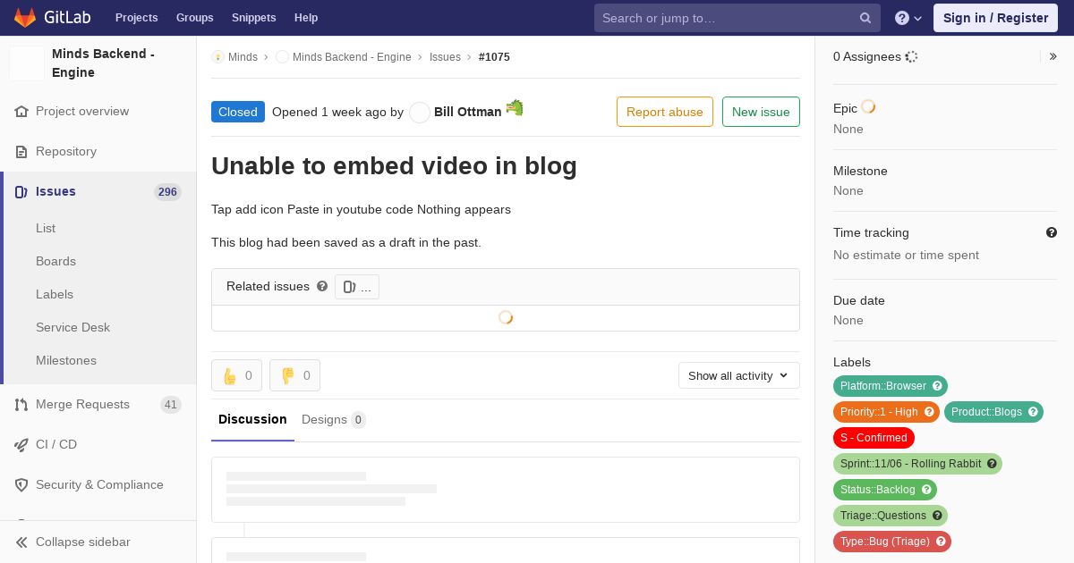Switch to the Designs tab
The image size is (1074, 563).
pos(334,419)
